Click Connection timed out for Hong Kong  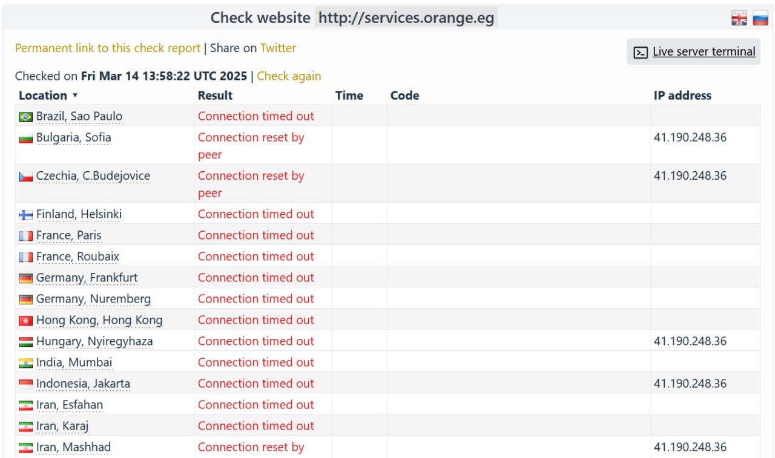[256, 320]
